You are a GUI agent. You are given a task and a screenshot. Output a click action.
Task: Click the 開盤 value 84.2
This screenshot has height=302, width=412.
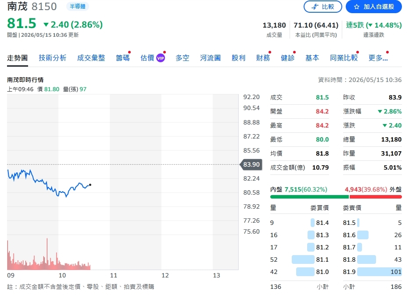point(322,111)
